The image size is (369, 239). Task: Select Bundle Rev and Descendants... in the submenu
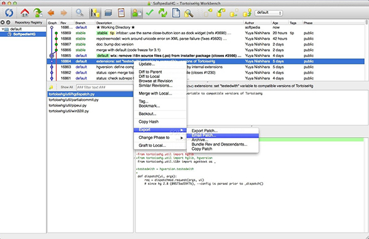click(x=223, y=144)
